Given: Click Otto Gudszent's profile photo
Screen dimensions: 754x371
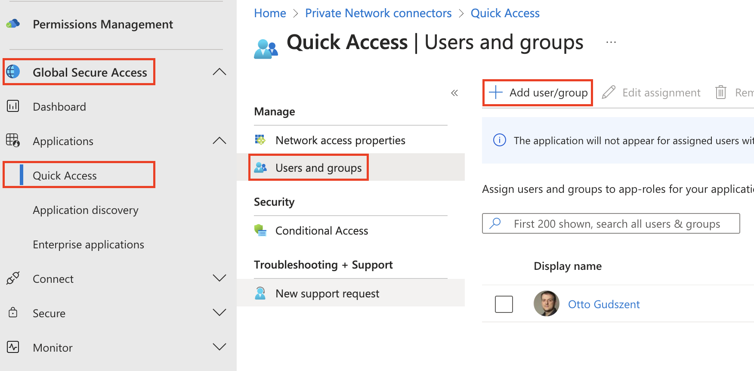Looking at the screenshot, I should coord(547,303).
